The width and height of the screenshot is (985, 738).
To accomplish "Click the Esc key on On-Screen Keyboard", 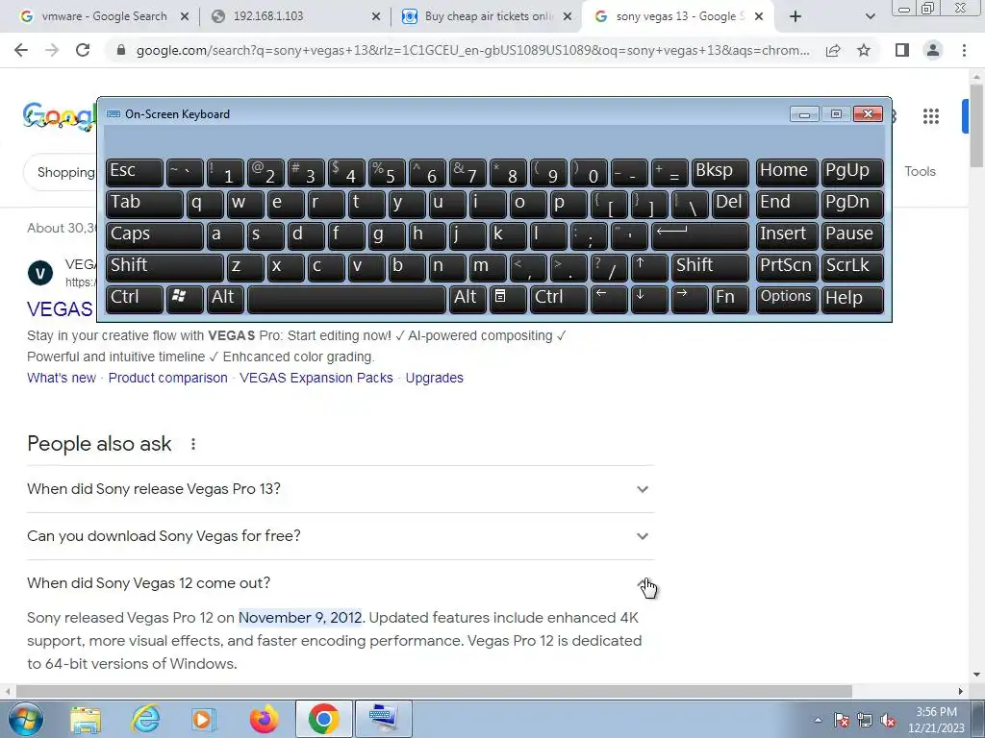I will (x=135, y=172).
